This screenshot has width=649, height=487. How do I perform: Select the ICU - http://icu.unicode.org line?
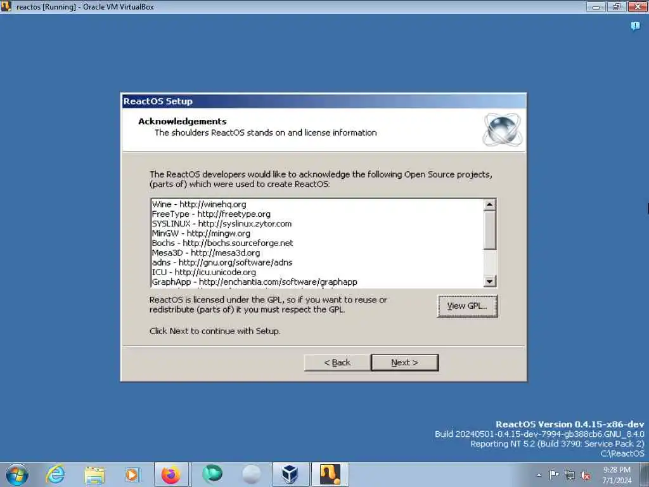tap(203, 272)
